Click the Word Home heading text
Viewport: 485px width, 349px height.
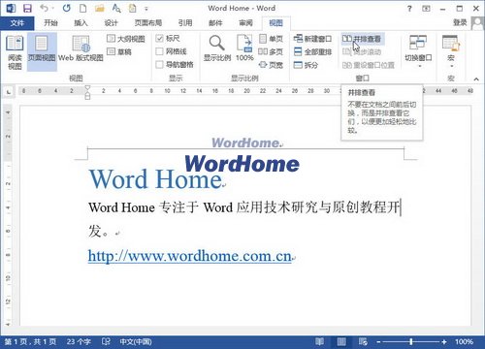point(155,179)
